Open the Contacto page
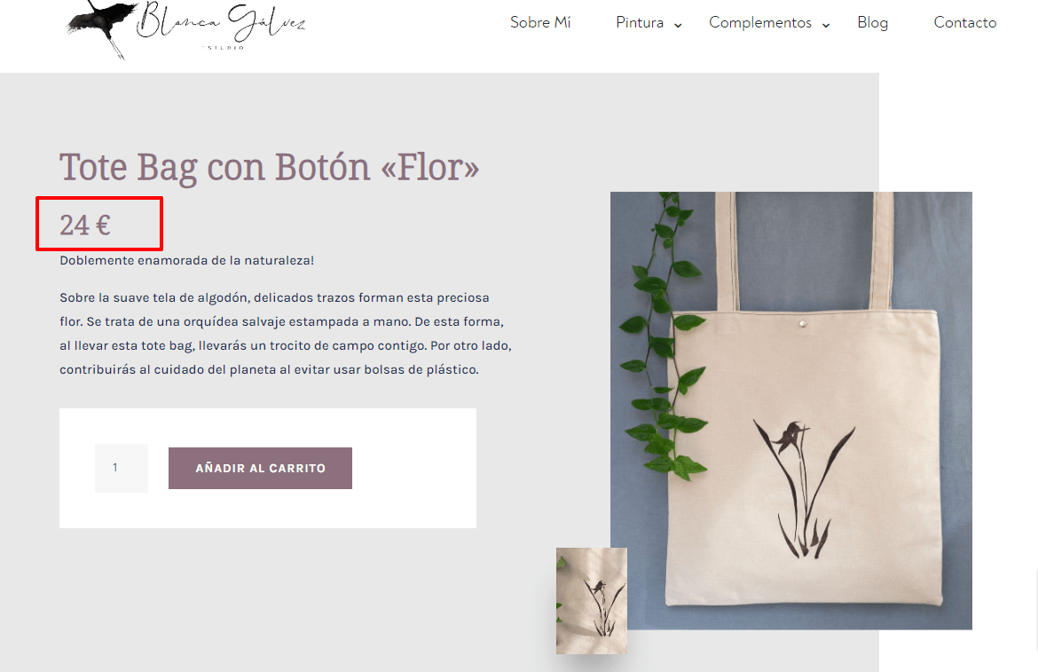Image resolution: width=1038 pixels, height=672 pixels. click(x=964, y=22)
